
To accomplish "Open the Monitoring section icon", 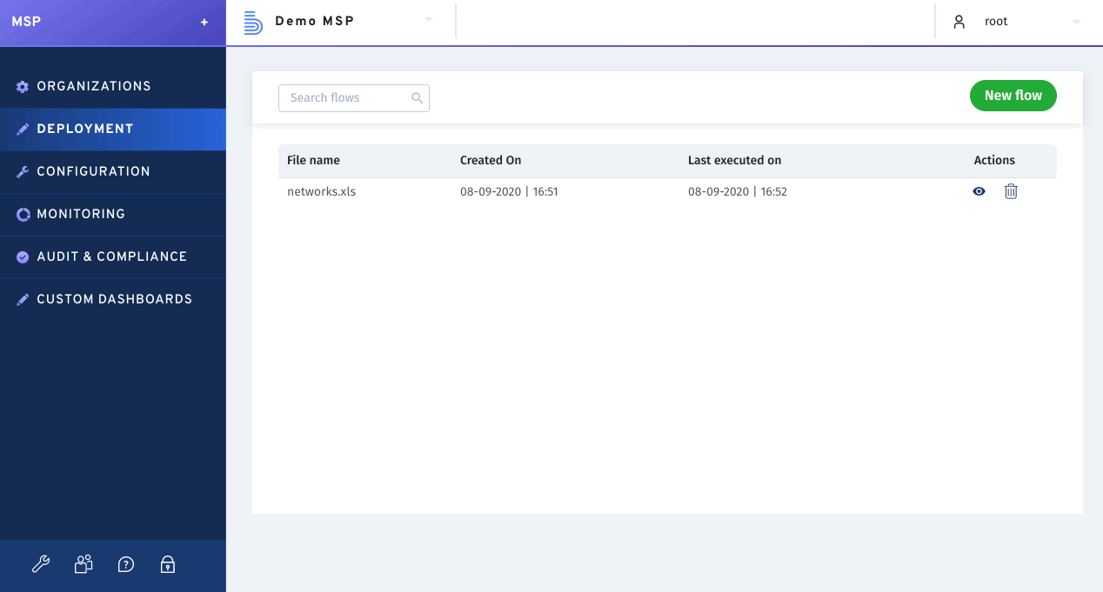I will pyautogui.click(x=22, y=214).
